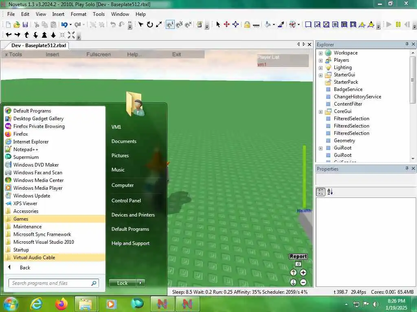The image size is (417, 312).
Task: Click the Anchor tool icon
Action: 256,25
